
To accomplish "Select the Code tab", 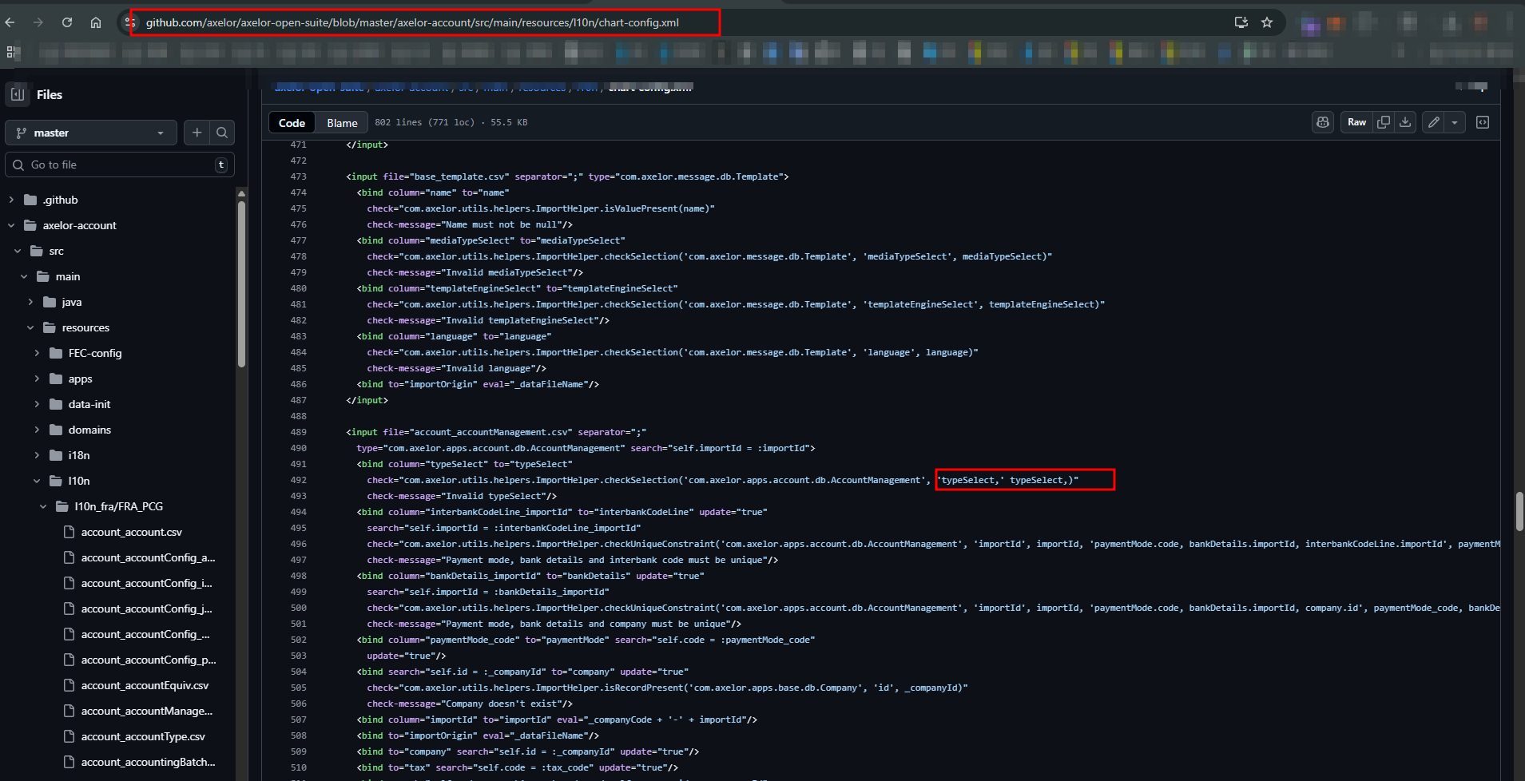I will [292, 123].
